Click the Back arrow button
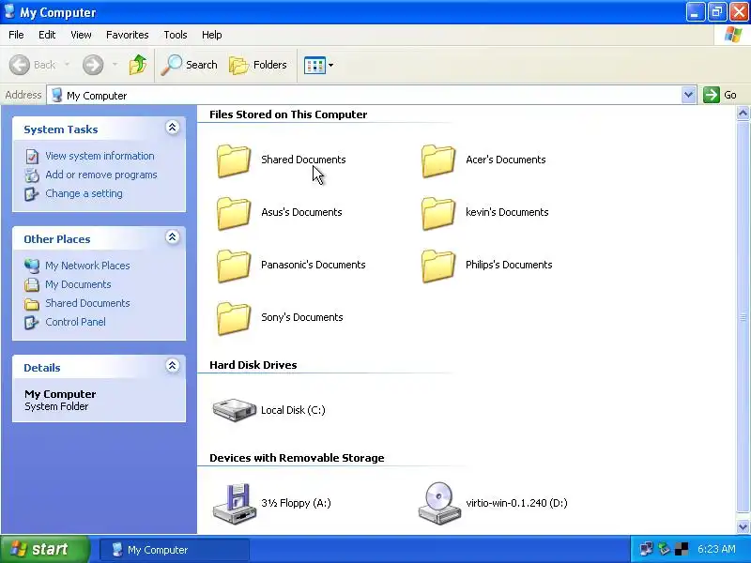This screenshot has width=751, height=563. pos(20,65)
